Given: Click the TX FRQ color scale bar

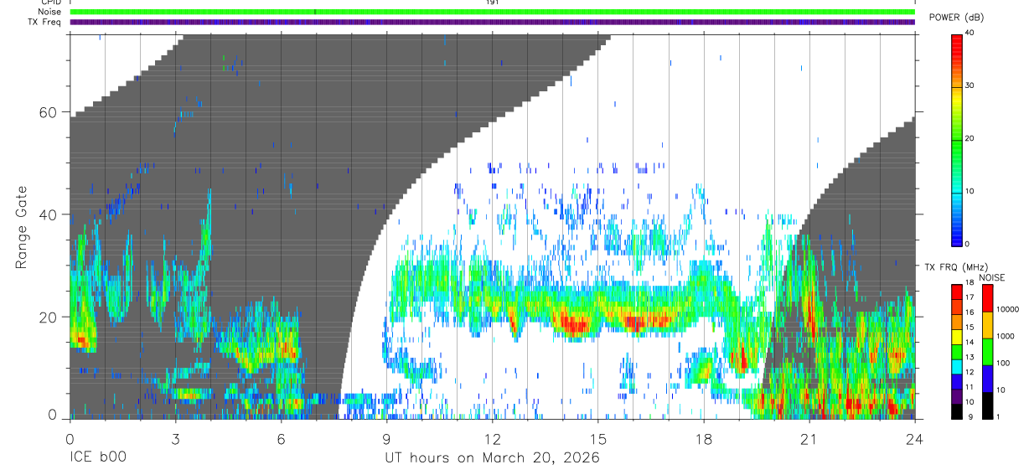Looking at the screenshot, I should 957,352.
